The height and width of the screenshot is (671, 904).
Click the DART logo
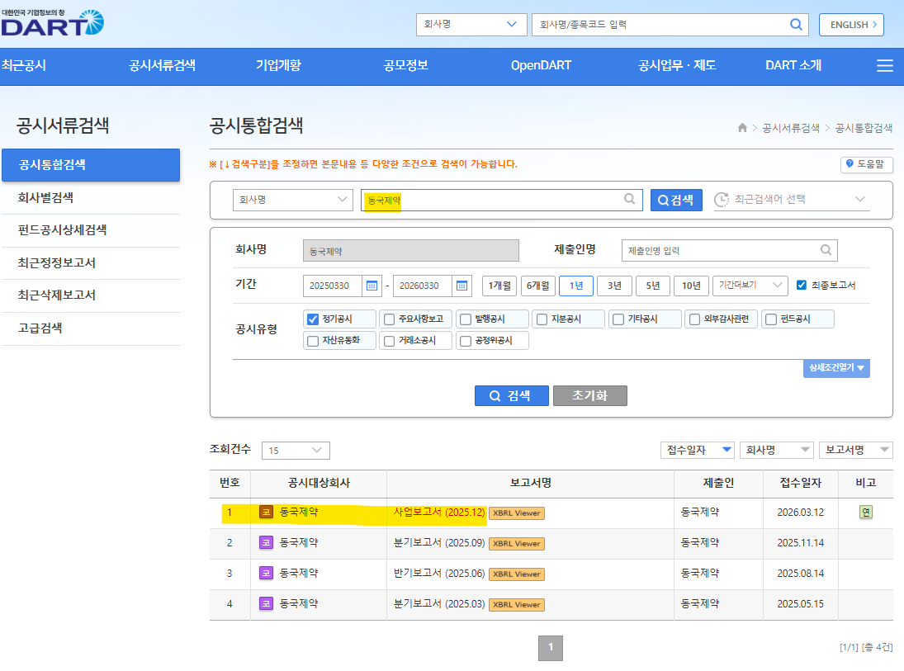pos(52,23)
